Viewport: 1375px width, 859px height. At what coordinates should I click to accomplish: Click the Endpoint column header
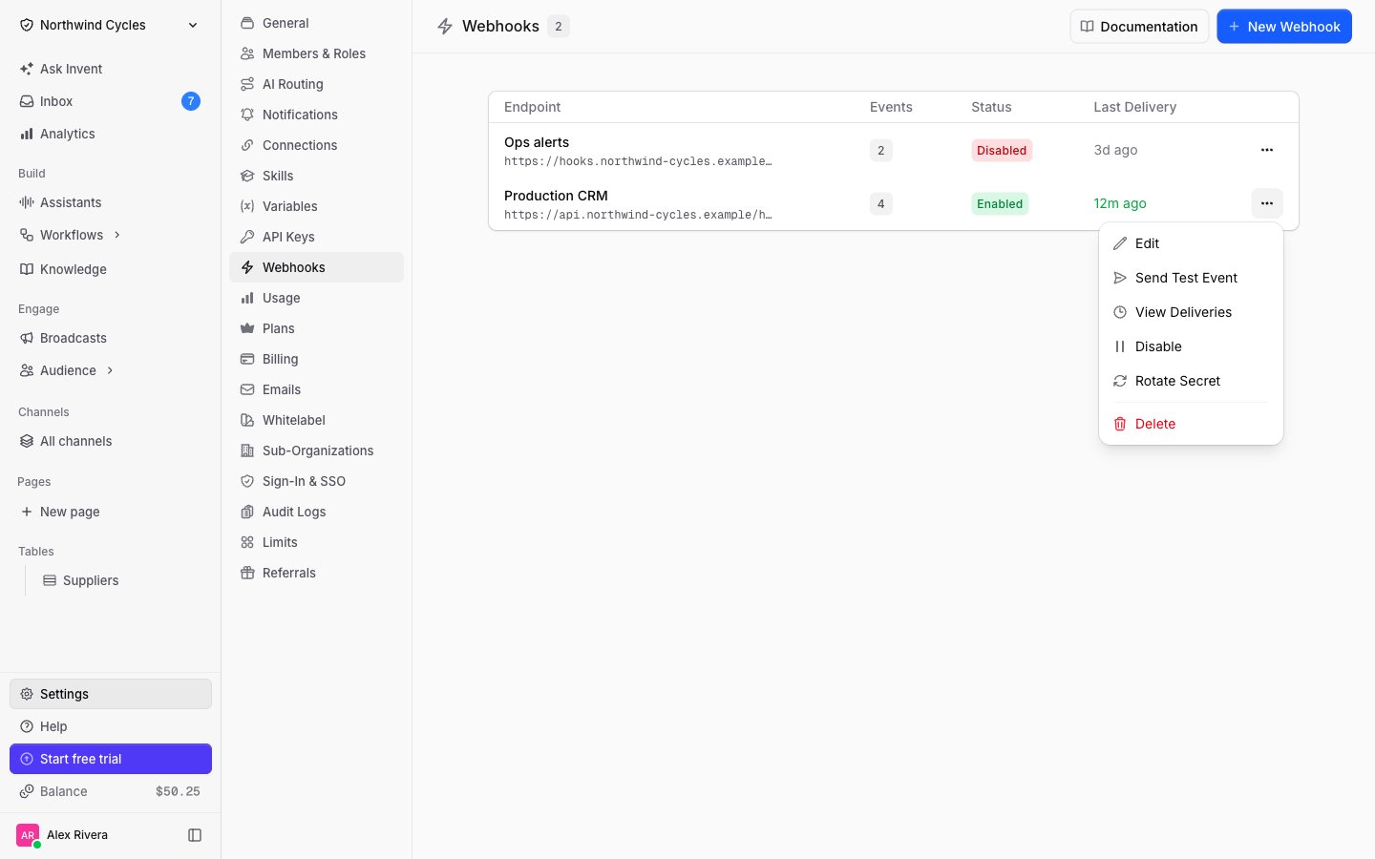click(532, 107)
